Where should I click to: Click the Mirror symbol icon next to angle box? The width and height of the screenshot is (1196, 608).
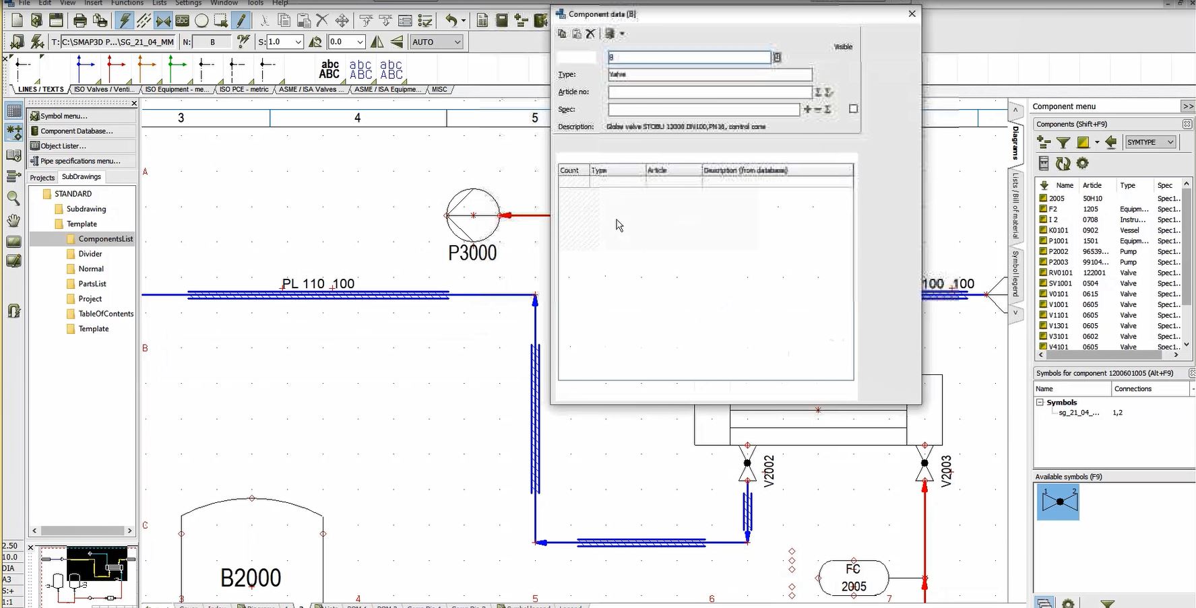pos(377,42)
